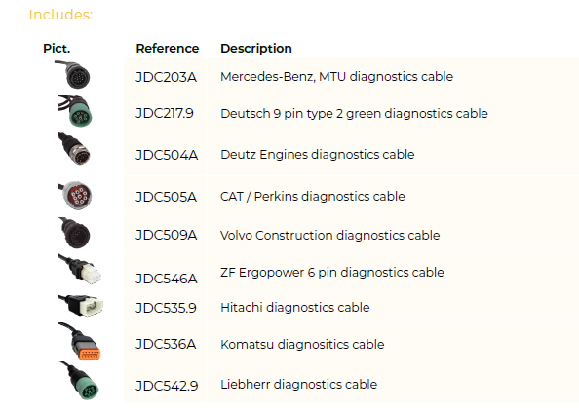579x411 pixels.
Task: Click the Description column header
Action: [x=256, y=49]
